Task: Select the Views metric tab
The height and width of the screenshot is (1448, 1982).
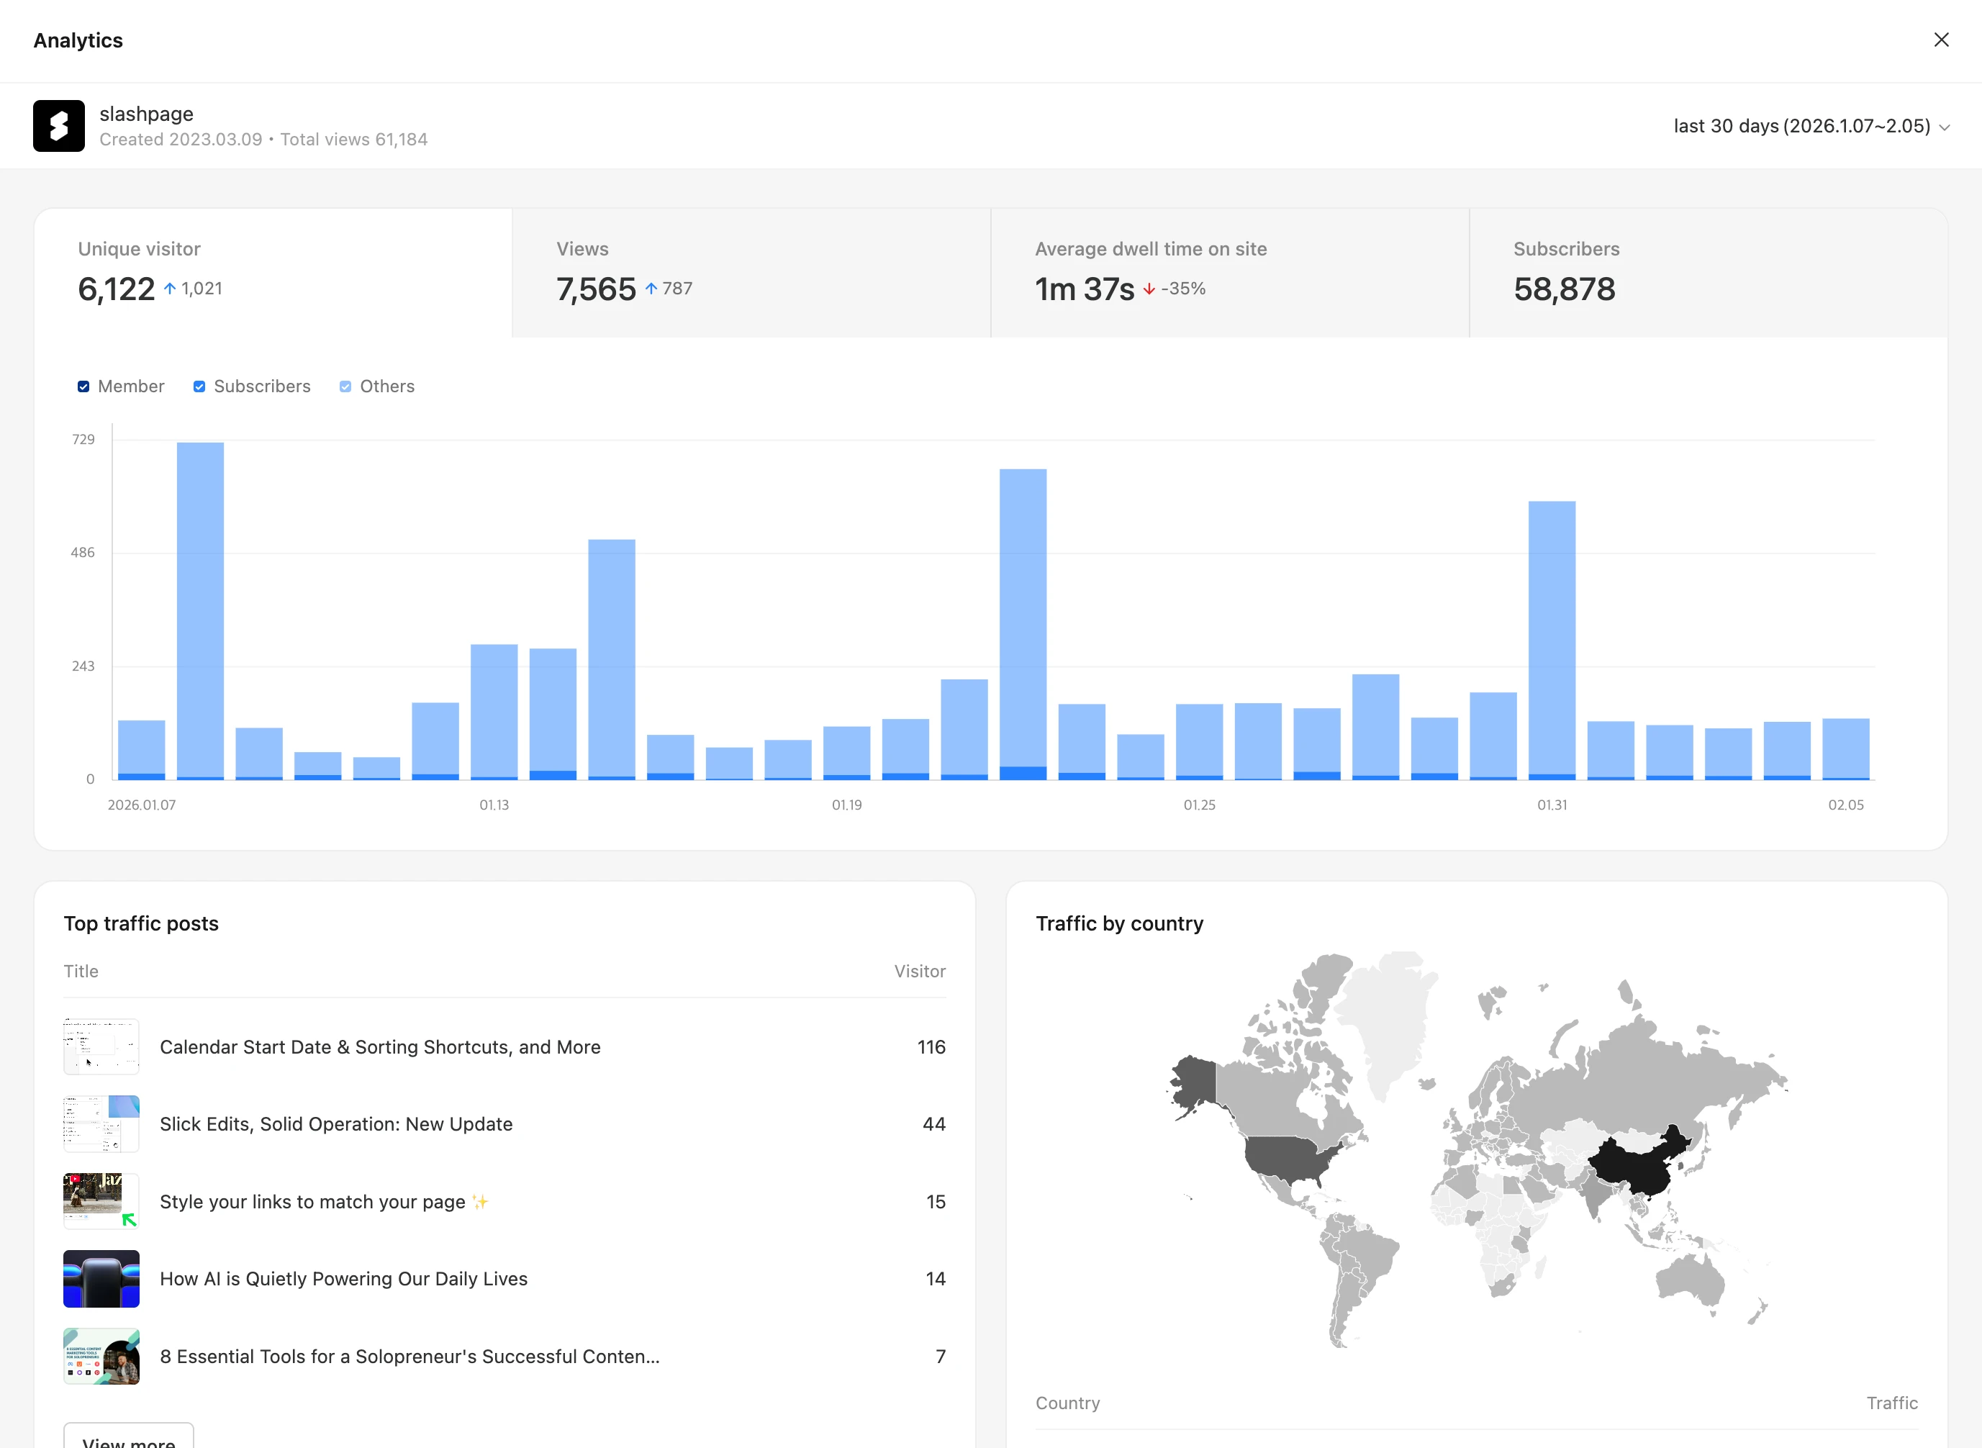Action: click(x=751, y=273)
